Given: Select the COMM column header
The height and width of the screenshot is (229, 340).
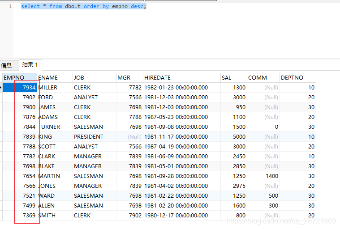Looking at the screenshot, I should click(263, 77).
